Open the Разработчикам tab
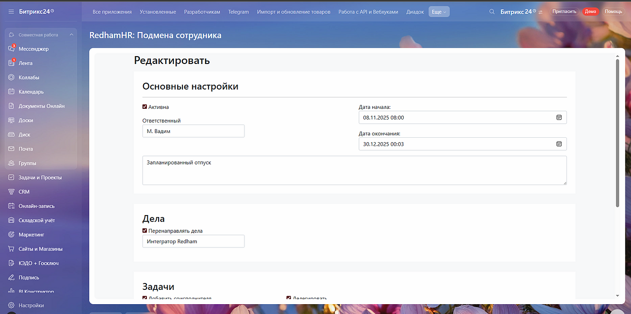631x314 pixels. tap(202, 11)
